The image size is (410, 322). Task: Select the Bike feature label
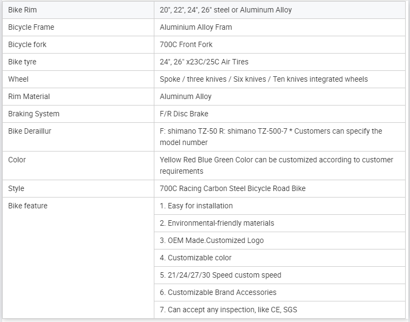pos(28,206)
